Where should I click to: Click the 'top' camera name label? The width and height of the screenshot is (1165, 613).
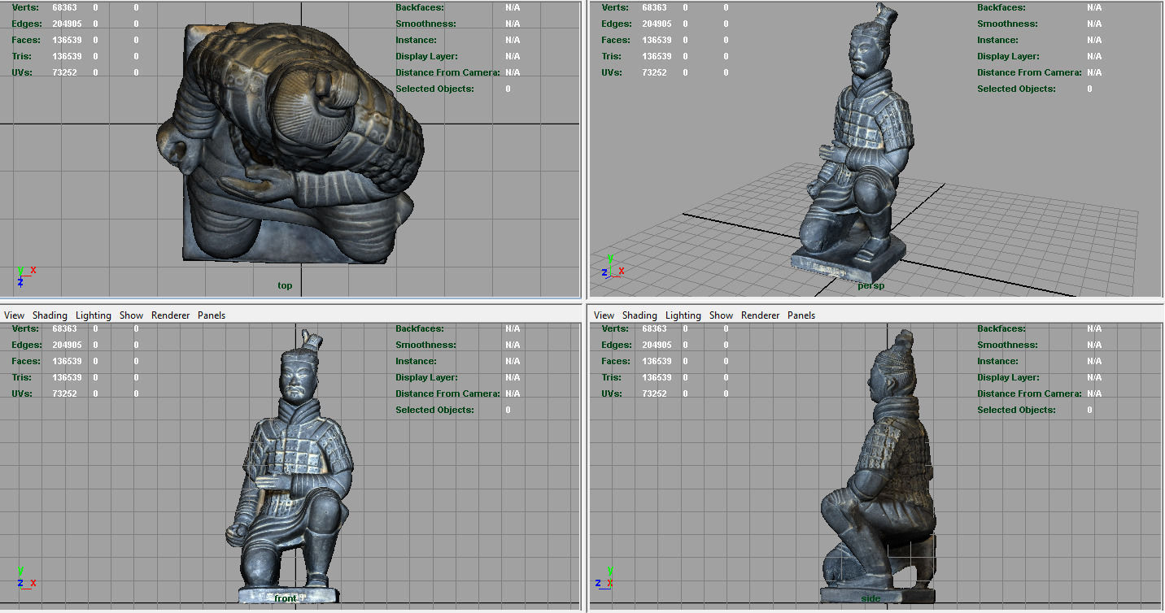(x=285, y=285)
